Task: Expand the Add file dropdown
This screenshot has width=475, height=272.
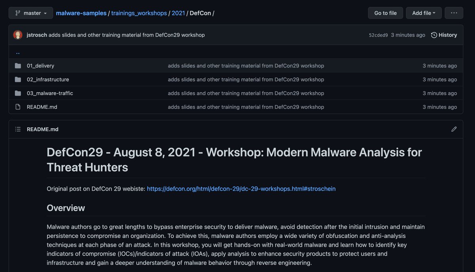Action: (424, 13)
